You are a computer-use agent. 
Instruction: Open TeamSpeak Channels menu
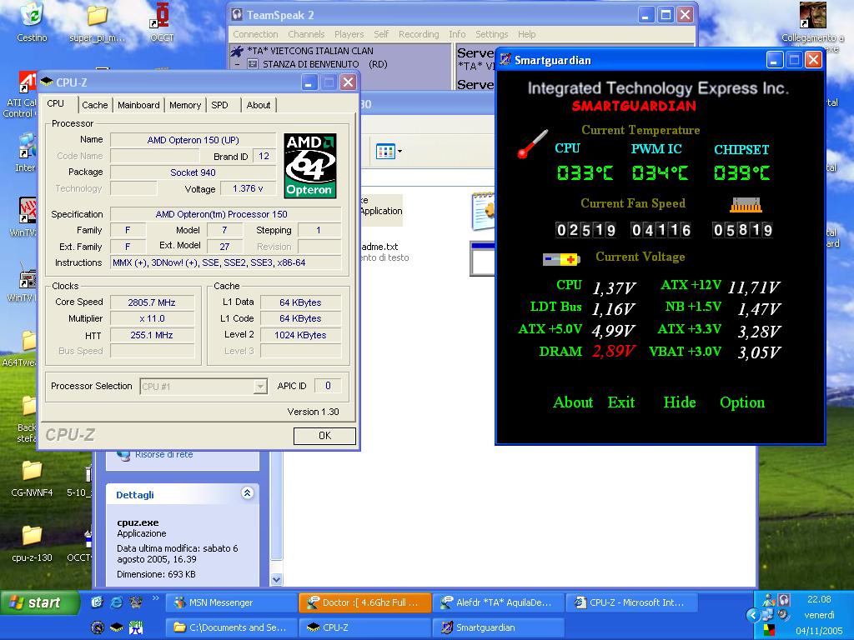(306, 34)
